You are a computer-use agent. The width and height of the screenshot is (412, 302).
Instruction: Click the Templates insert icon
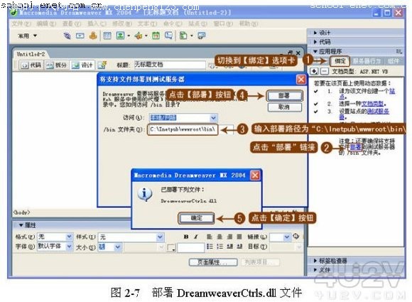click(183, 36)
